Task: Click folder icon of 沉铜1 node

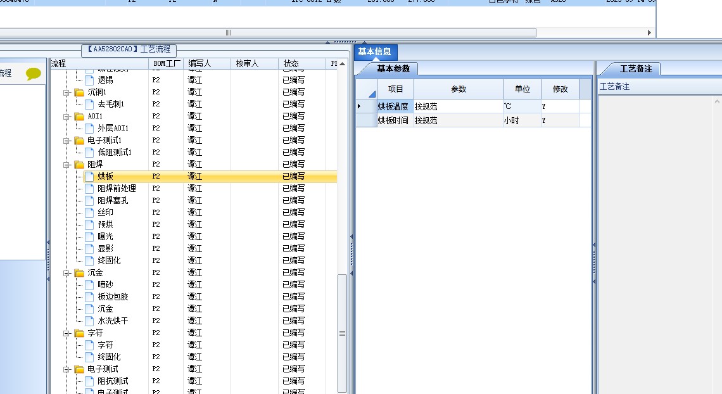Action: (x=79, y=92)
